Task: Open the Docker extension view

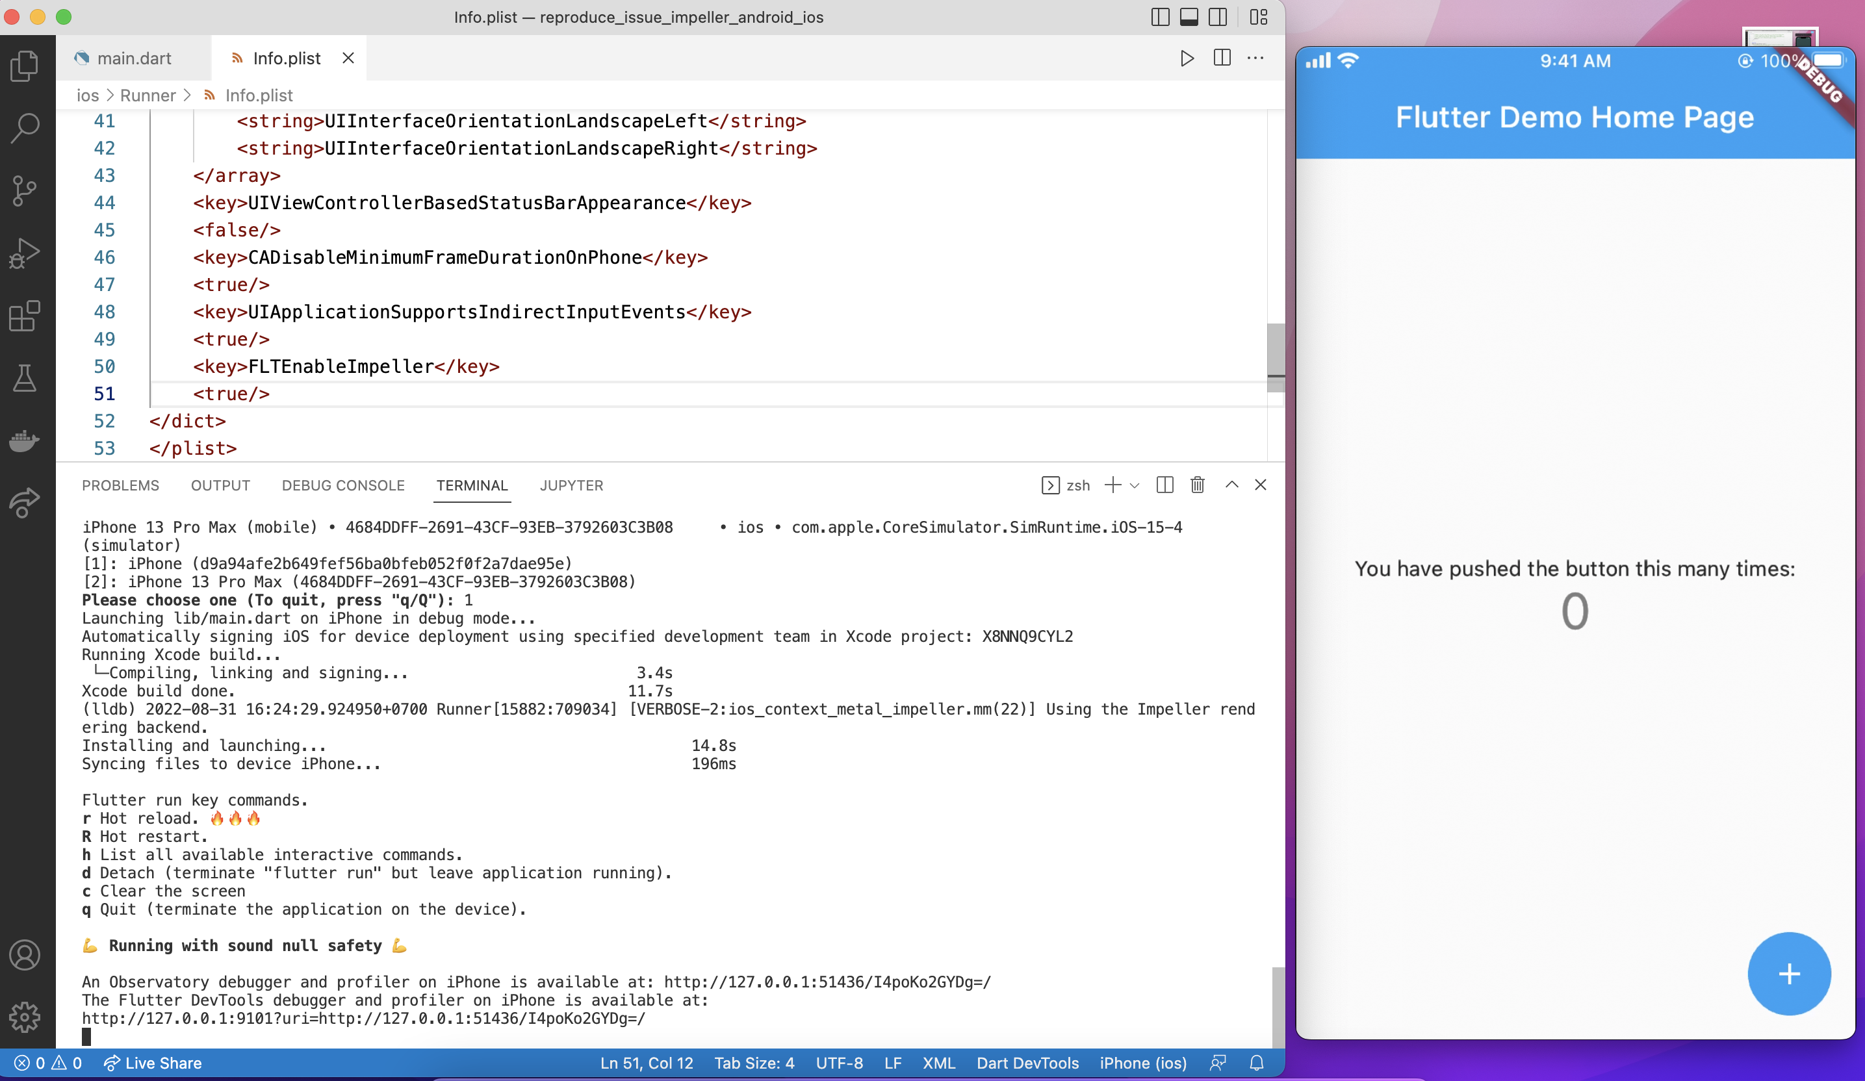Action: pyautogui.click(x=25, y=442)
